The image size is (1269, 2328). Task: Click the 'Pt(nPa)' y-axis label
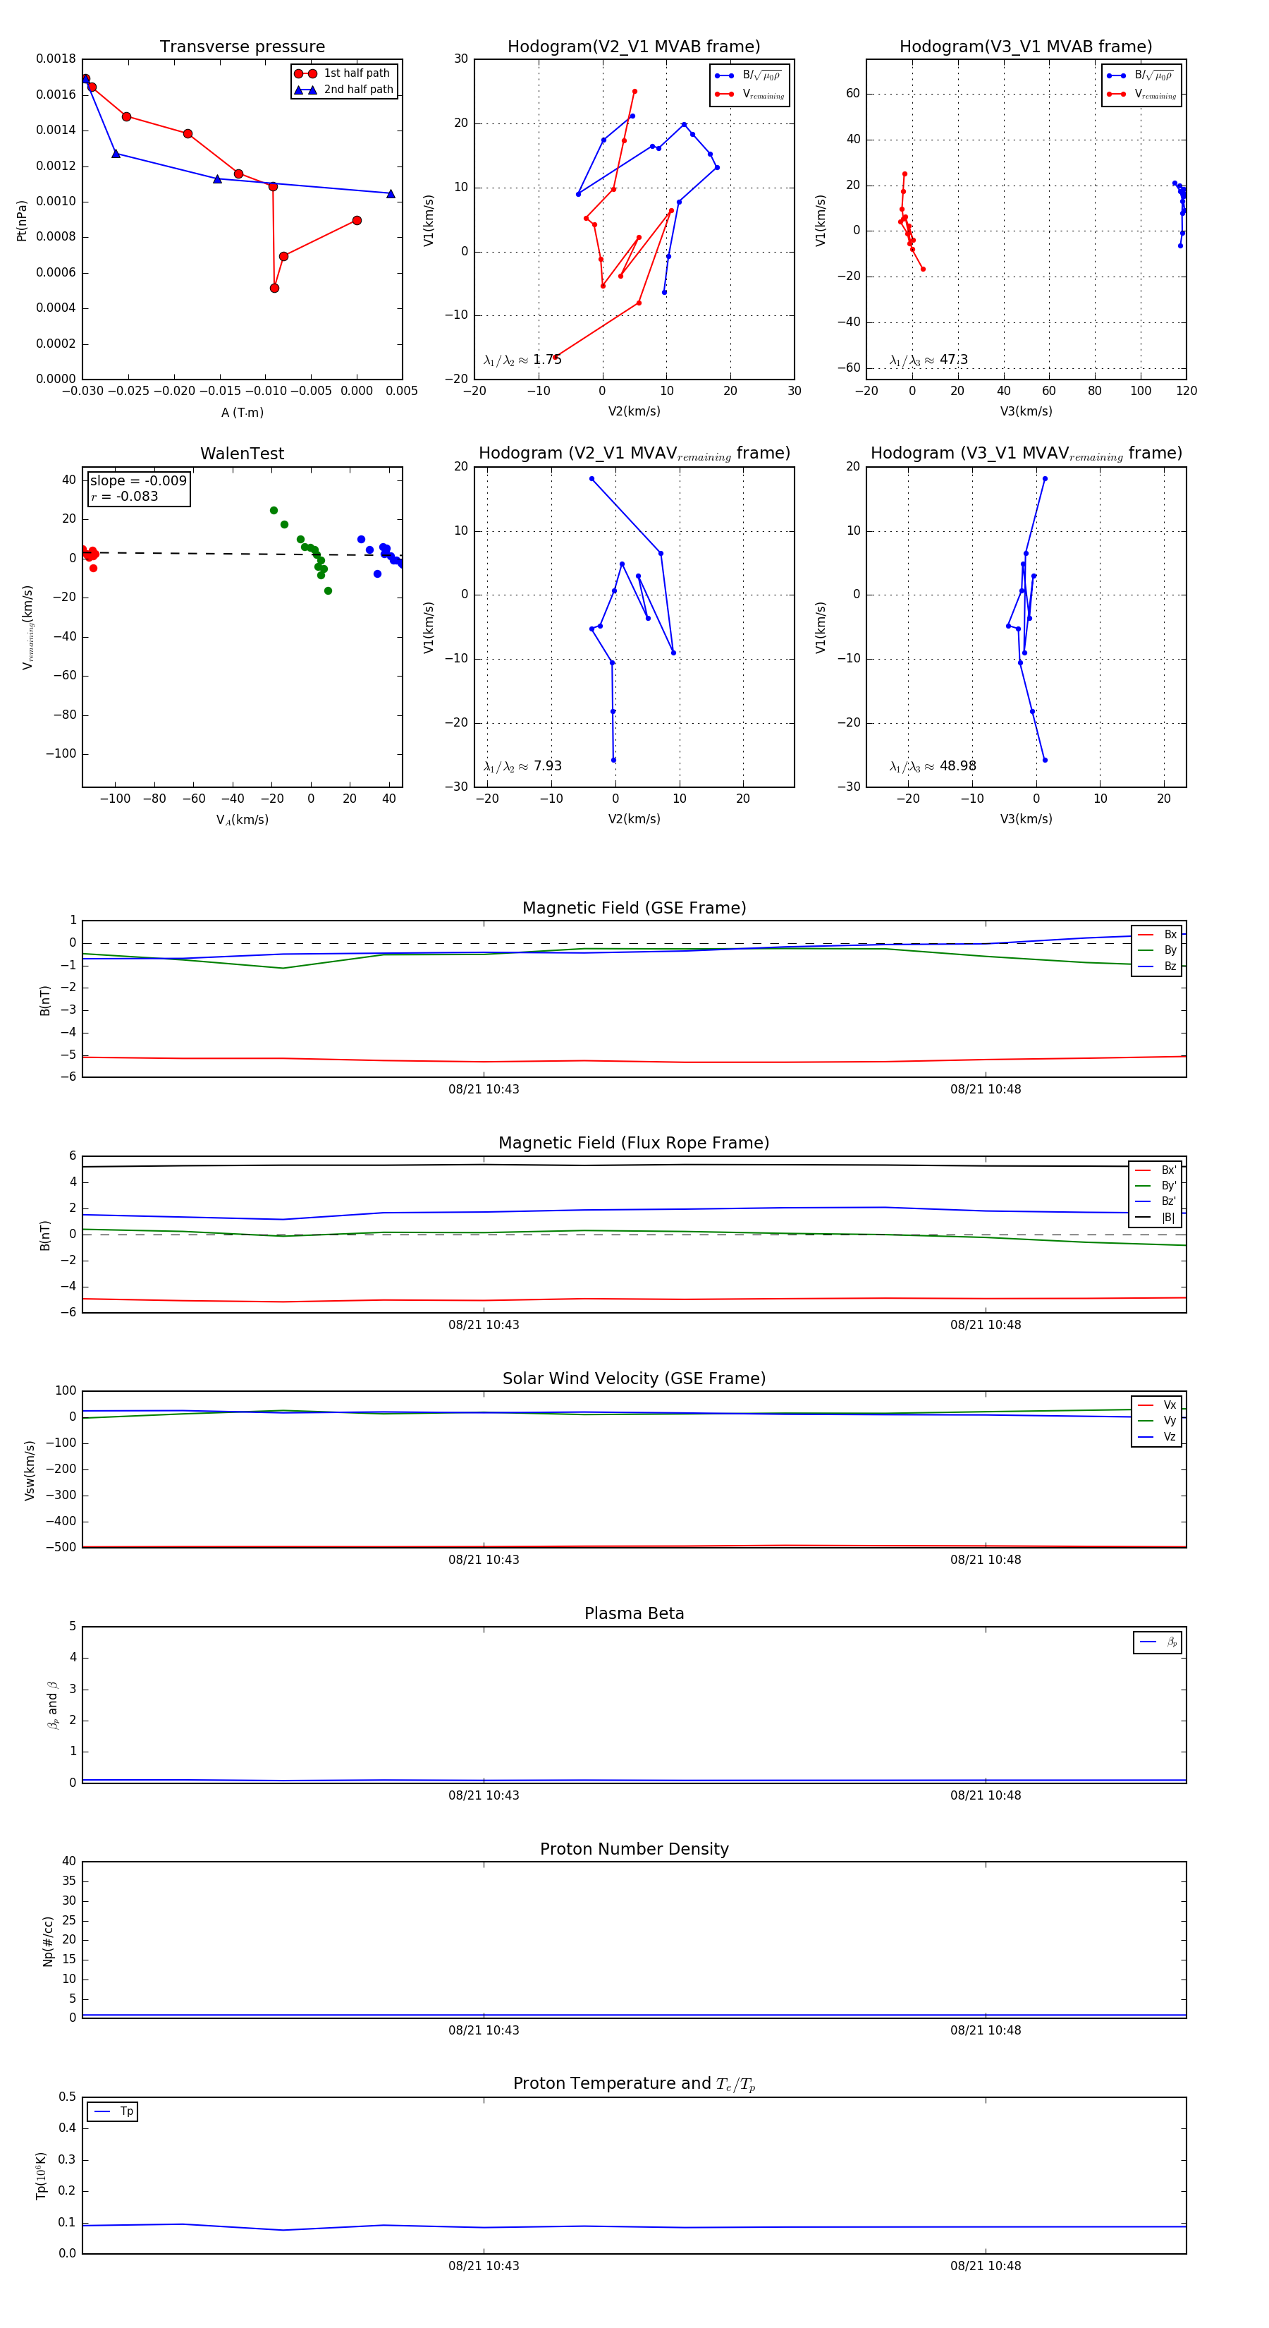click(x=22, y=221)
